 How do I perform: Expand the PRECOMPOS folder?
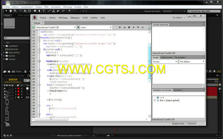(4, 53)
